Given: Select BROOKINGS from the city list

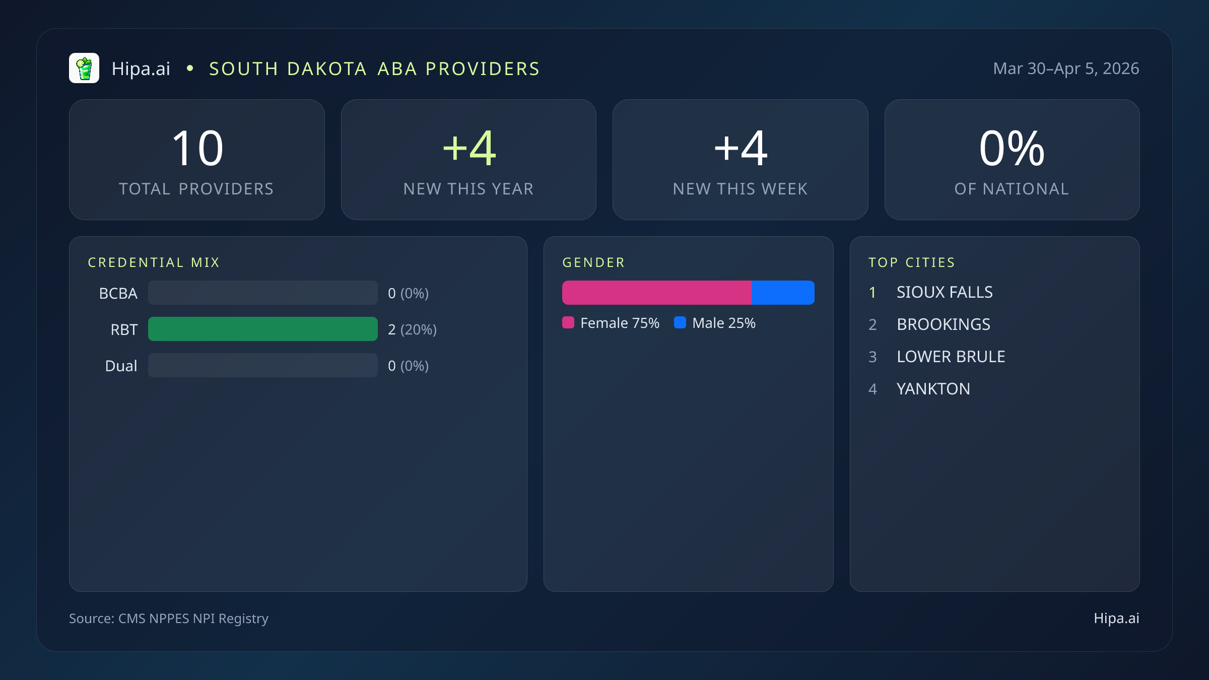Looking at the screenshot, I should tap(943, 324).
